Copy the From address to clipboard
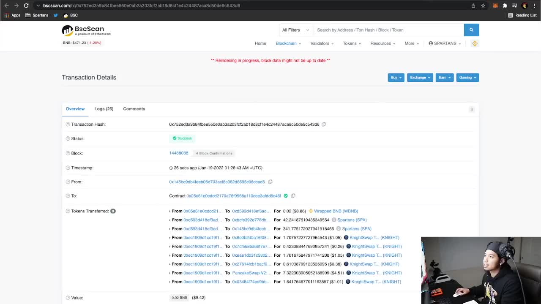541x304 pixels. click(x=270, y=182)
